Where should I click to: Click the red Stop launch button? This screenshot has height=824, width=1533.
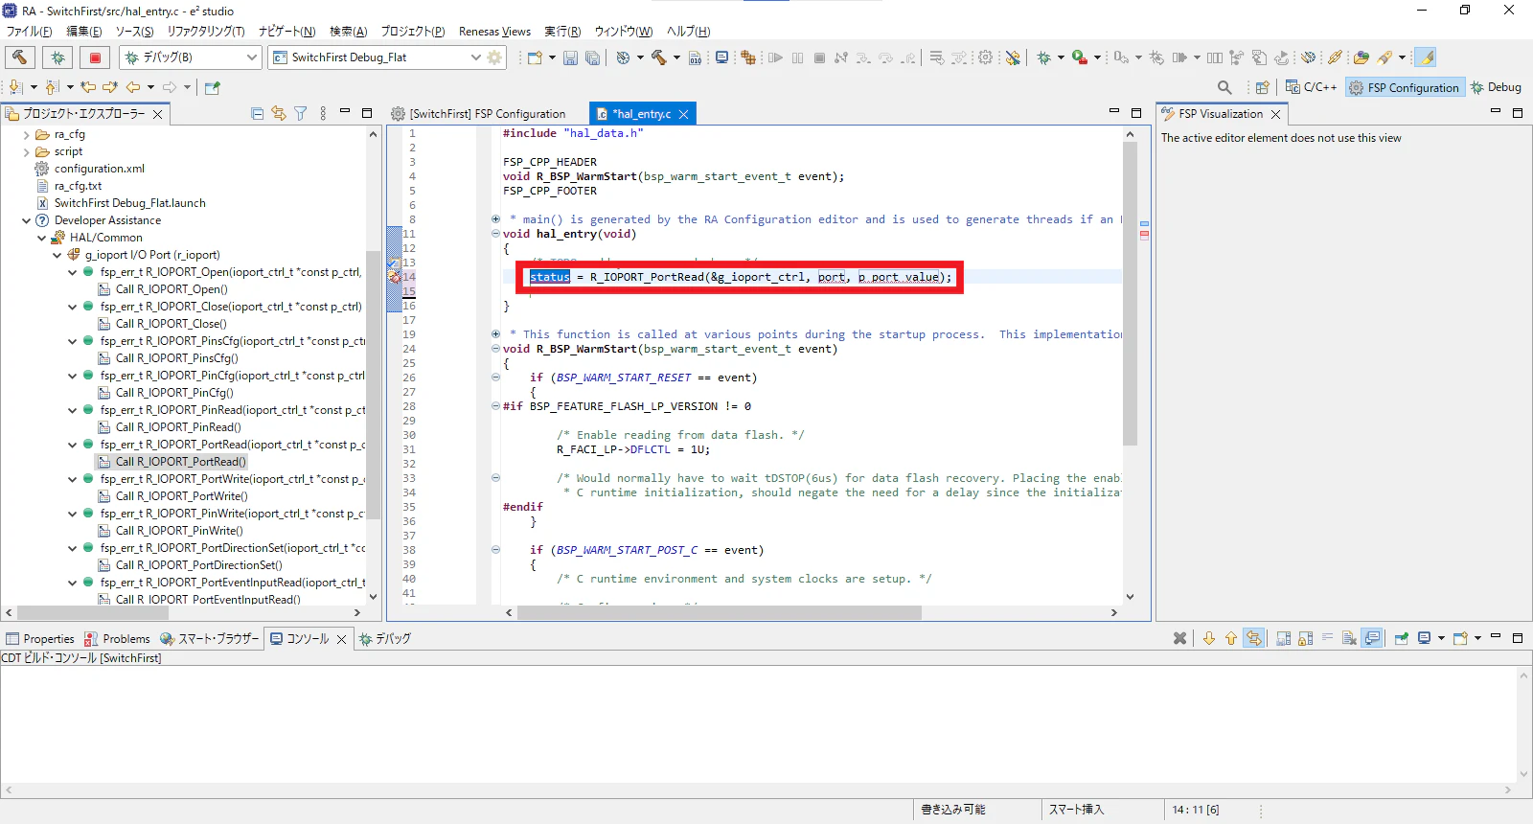(x=95, y=57)
